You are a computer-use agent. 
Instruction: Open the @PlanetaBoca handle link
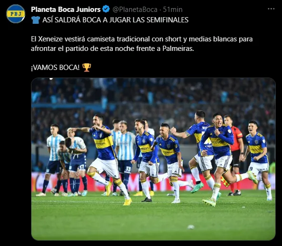135,10
